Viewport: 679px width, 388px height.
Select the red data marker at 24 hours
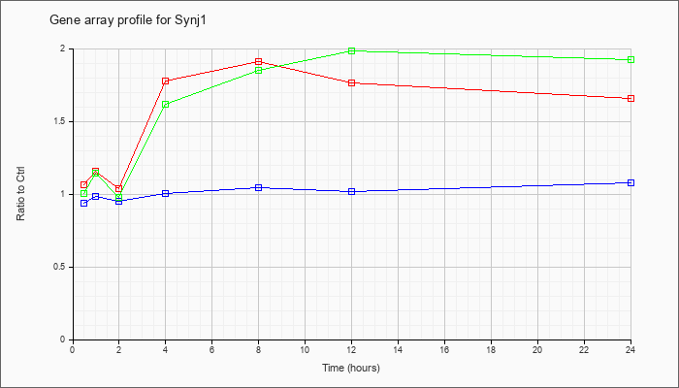(631, 98)
